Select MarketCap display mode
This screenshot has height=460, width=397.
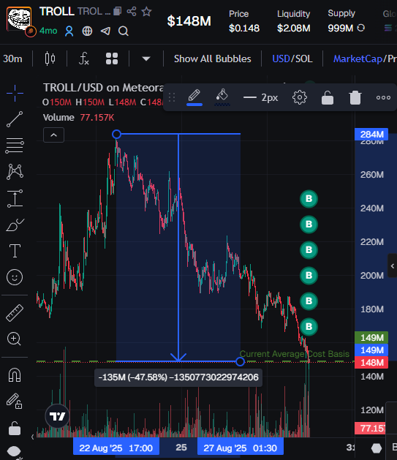click(x=358, y=59)
